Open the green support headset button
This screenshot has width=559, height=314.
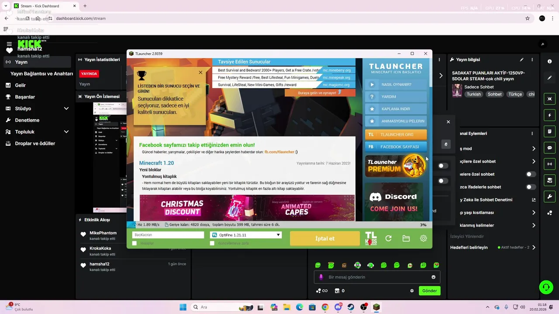546,287
